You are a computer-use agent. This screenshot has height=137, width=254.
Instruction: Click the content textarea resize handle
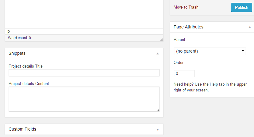click(158, 110)
